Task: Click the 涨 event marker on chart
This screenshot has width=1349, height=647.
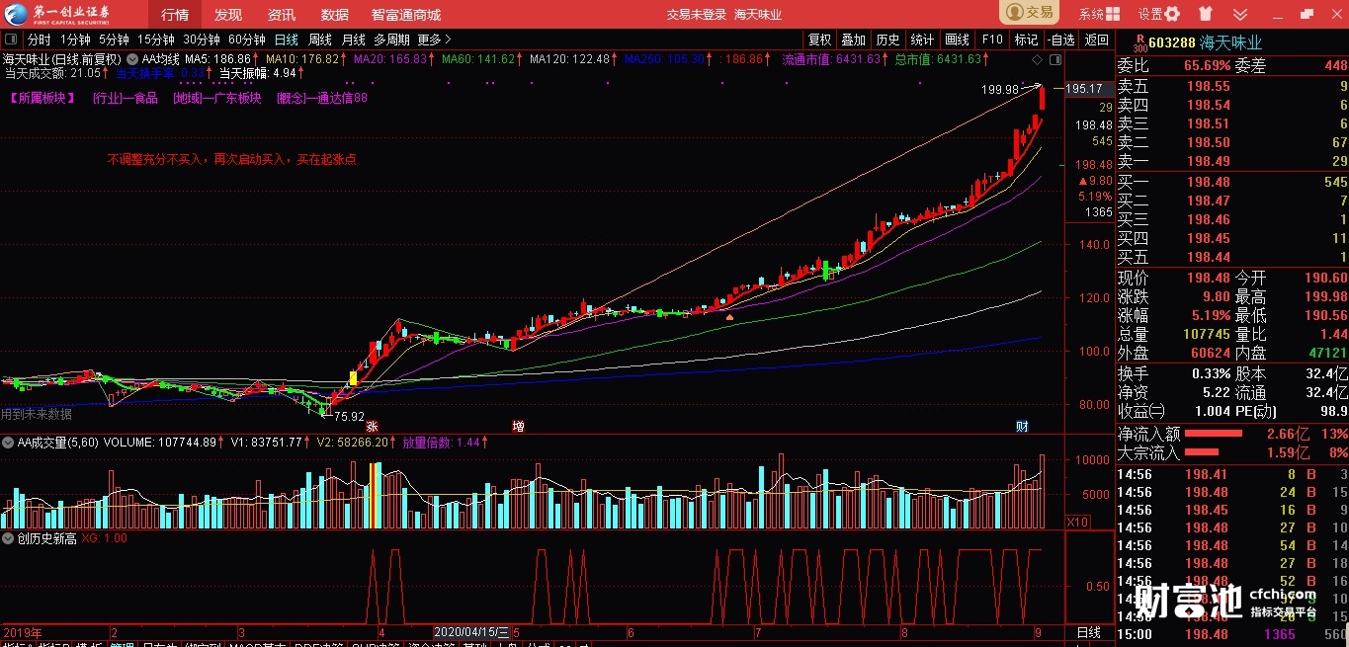Action: tap(373, 426)
